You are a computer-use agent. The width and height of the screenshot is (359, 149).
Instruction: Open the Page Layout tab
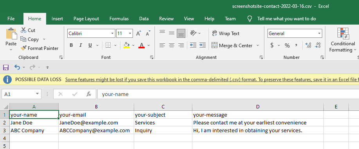[x=86, y=19]
